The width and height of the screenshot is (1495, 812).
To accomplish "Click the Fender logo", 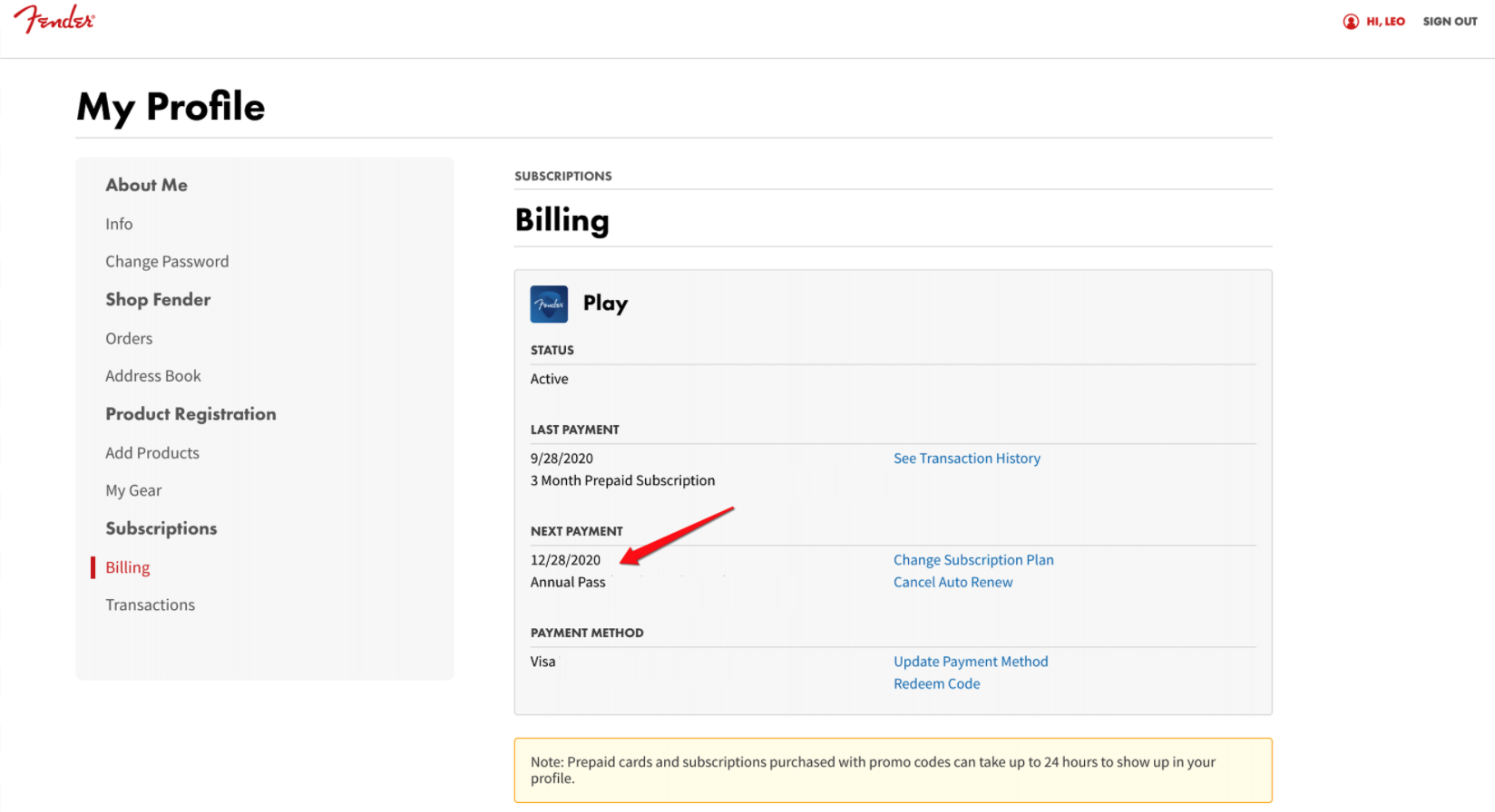I will click(x=54, y=19).
